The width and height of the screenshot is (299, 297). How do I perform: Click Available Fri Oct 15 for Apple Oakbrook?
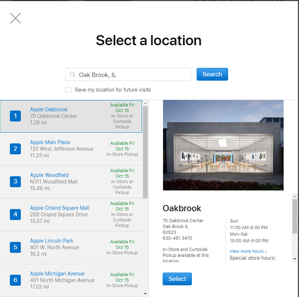pos(122,108)
